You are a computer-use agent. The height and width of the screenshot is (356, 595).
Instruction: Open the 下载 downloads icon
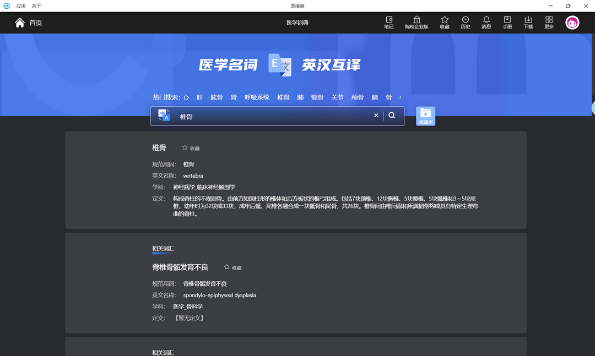pyautogui.click(x=528, y=23)
